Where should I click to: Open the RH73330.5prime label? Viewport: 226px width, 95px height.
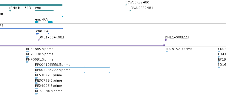pyautogui.click(x=40, y=54)
